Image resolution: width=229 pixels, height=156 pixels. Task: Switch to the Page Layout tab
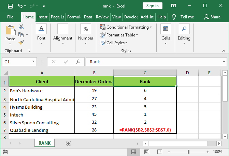click(x=58, y=17)
